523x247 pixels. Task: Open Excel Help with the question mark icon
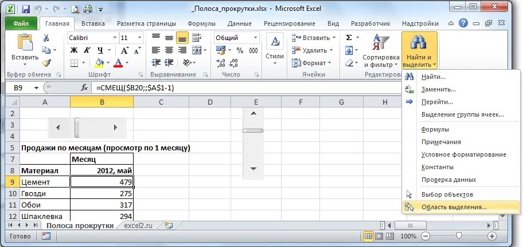(x=463, y=23)
